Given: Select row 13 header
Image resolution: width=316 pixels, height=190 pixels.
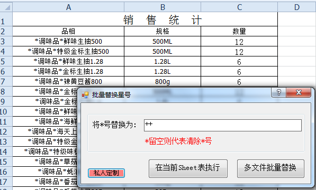Looking at the screenshot, I should coord(6,141).
